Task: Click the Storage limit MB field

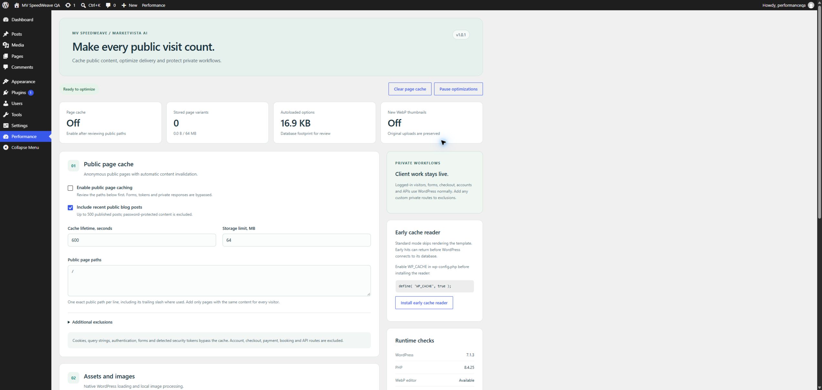Action: click(x=296, y=240)
